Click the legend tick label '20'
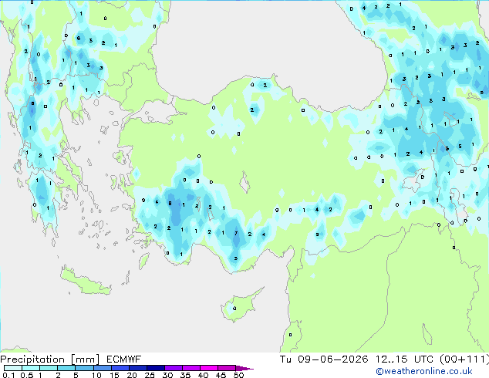This screenshot has width=489, height=378. (x=132, y=375)
